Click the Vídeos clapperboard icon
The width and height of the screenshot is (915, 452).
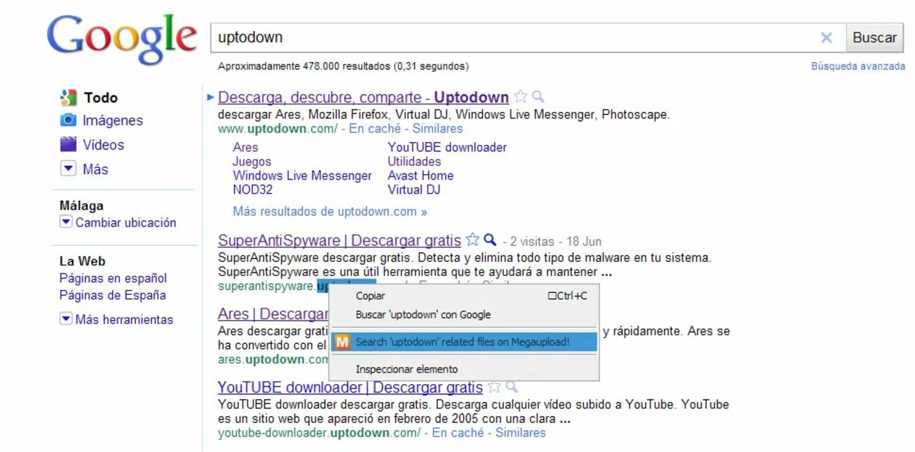click(x=68, y=144)
